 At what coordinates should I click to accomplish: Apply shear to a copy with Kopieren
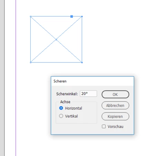(x=115, y=116)
